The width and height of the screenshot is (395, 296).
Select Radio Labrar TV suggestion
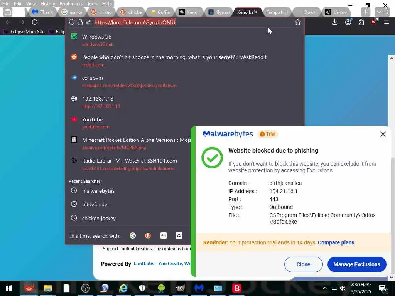128,164
